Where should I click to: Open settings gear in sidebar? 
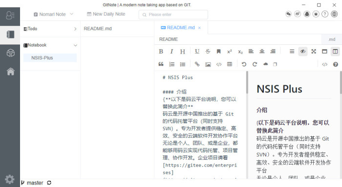(x=10, y=179)
